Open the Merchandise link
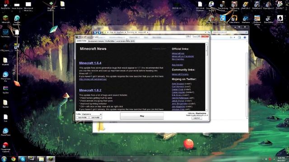Viewport: 289px width, 162px height. [178, 59]
